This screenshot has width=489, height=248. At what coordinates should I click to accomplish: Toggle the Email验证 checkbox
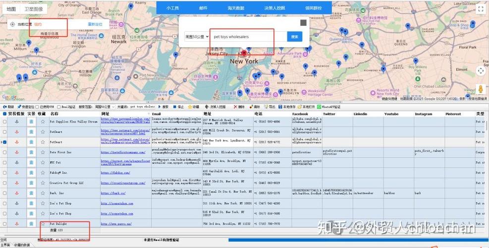(59, 107)
